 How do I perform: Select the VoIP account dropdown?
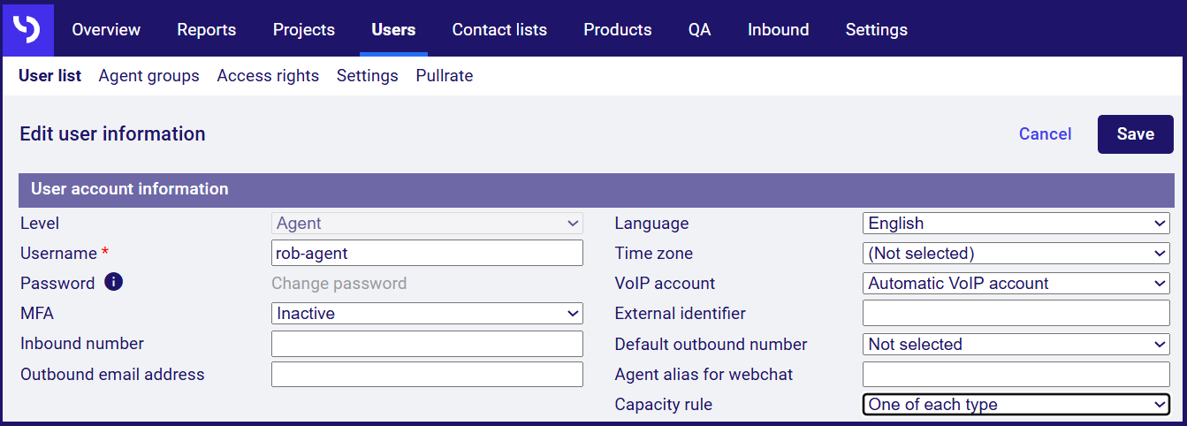(1016, 284)
